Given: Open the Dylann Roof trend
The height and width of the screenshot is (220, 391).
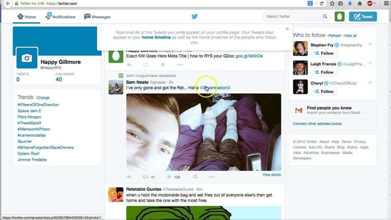Looking at the screenshot, I should [x=28, y=154].
